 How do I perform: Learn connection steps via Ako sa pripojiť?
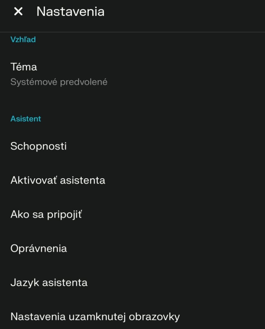(x=47, y=214)
